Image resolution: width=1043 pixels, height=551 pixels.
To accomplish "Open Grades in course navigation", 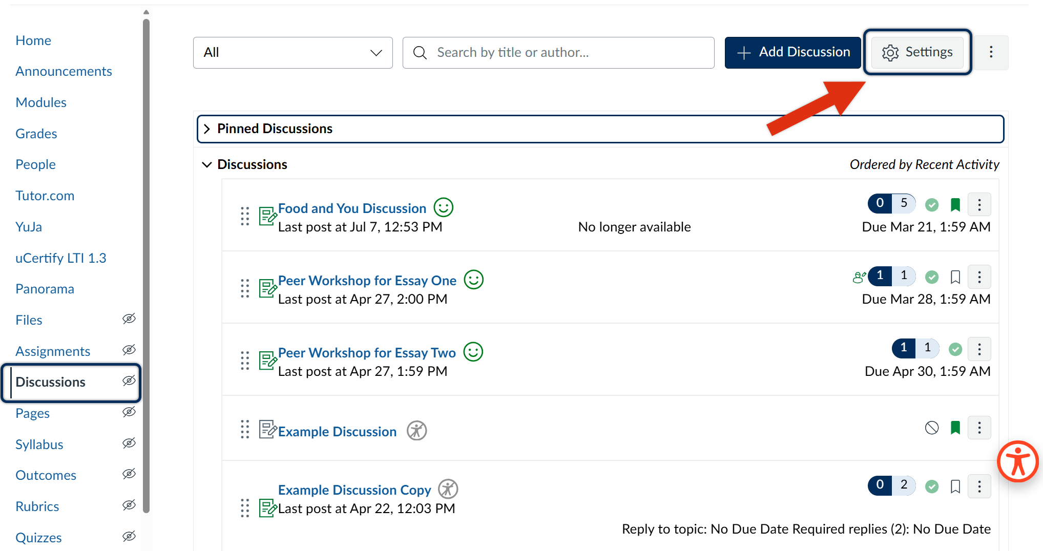I will (x=36, y=134).
